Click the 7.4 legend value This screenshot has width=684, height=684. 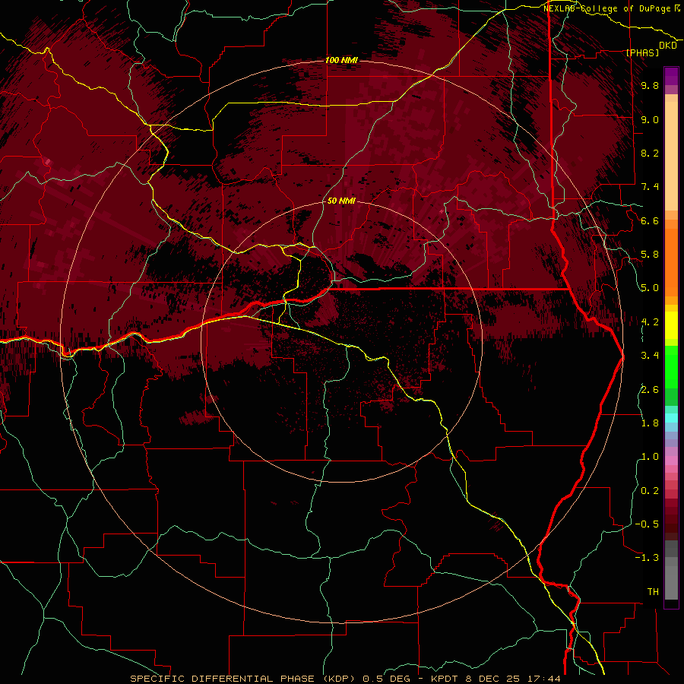click(x=650, y=187)
